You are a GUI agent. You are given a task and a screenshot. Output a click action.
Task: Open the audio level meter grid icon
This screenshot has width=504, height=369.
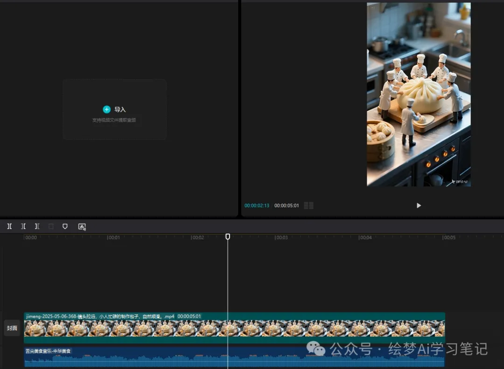pos(308,206)
